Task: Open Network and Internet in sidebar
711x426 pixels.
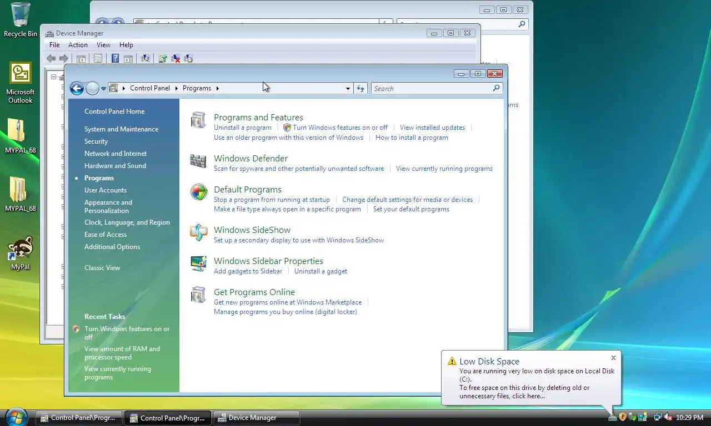Action: pyautogui.click(x=116, y=154)
